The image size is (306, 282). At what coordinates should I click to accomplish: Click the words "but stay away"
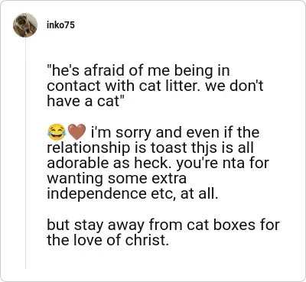96,225
